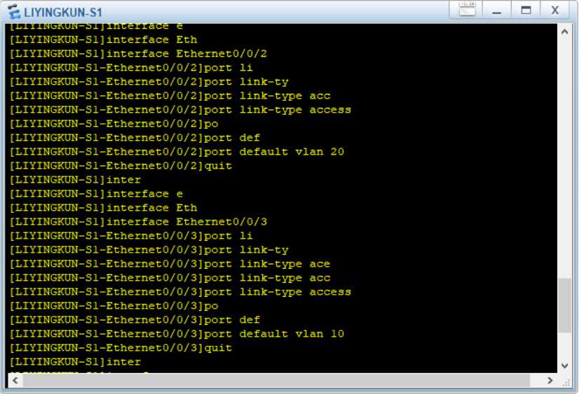The height and width of the screenshot is (394, 579).
Task: Click the line 'port default vlan 10'
Action: coord(177,334)
